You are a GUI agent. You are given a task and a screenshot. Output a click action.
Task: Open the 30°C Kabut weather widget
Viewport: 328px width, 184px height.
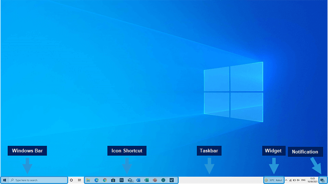click(x=274, y=180)
